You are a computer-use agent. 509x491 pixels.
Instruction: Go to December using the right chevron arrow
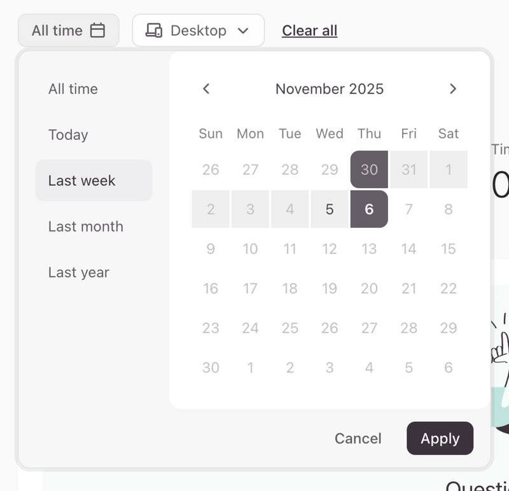453,89
